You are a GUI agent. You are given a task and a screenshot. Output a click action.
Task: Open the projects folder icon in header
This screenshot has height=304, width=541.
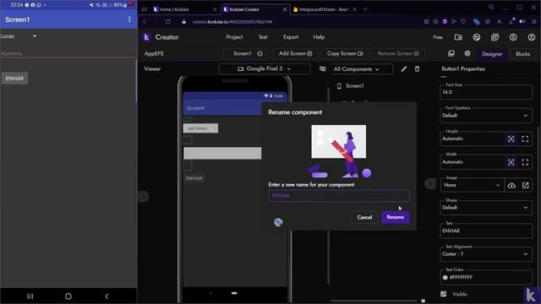458,37
